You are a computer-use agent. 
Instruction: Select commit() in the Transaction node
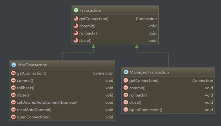point(87,26)
